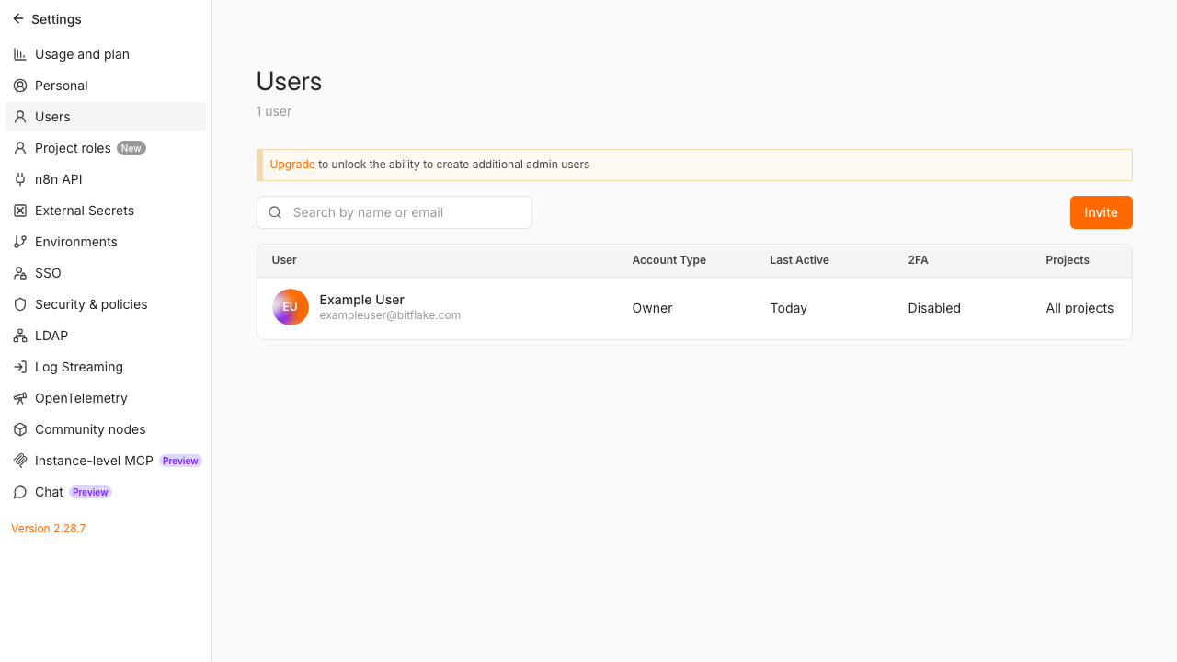Open the n8n API settings
1177x662 pixels.
point(106,179)
